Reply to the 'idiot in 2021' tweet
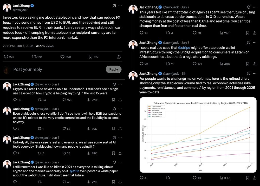The width and height of the screenshot is (260, 186). pos(15,182)
